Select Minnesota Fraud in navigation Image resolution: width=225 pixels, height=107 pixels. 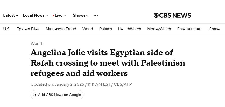tap(61, 29)
